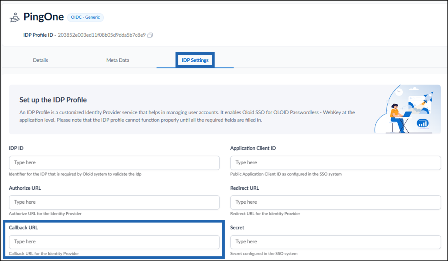Click the OIDC - Generic badge

tap(85, 17)
